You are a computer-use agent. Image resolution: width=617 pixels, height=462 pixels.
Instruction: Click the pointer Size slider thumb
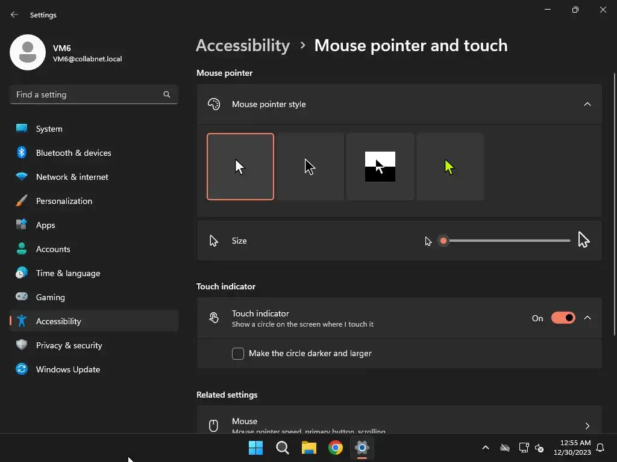coord(443,241)
